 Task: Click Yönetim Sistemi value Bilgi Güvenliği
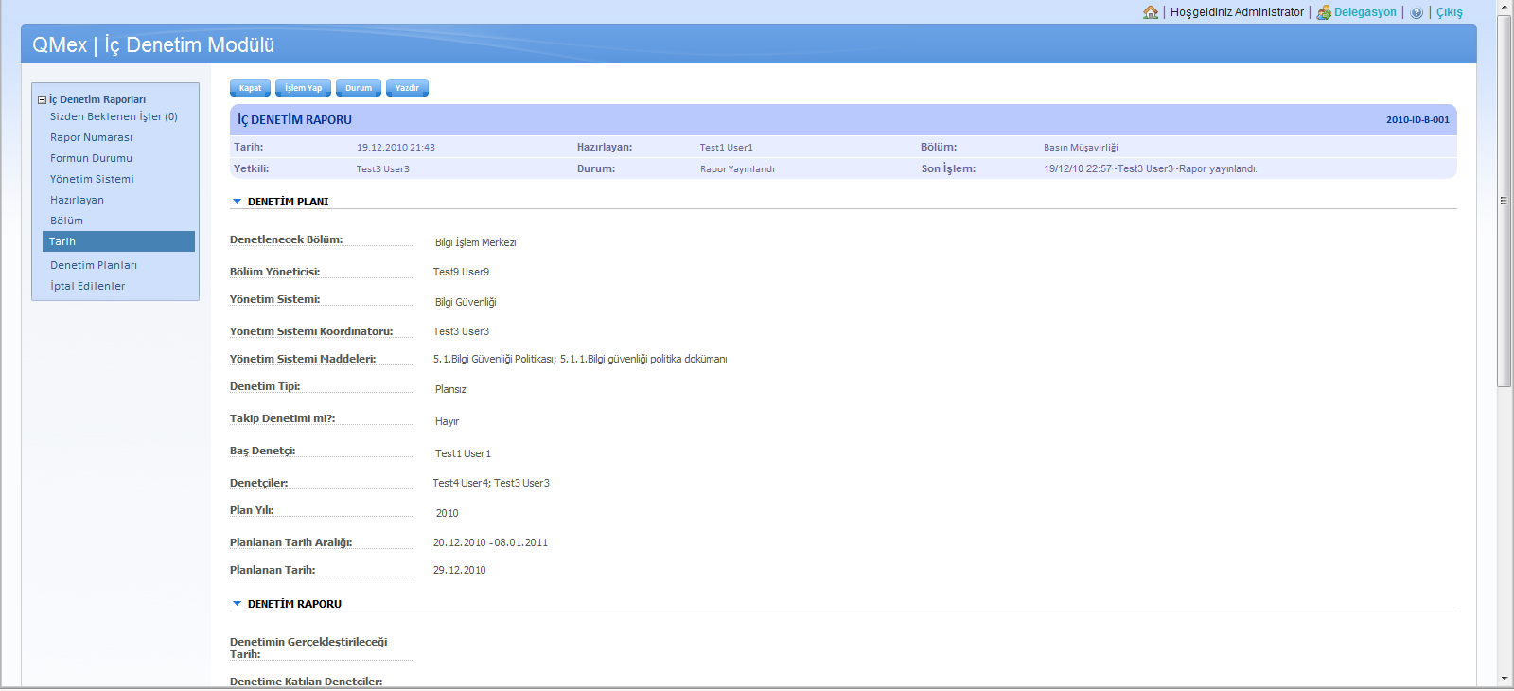(466, 303)
